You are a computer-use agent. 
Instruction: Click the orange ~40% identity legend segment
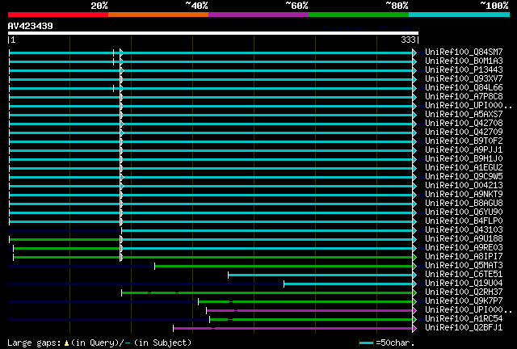point(158,15)
